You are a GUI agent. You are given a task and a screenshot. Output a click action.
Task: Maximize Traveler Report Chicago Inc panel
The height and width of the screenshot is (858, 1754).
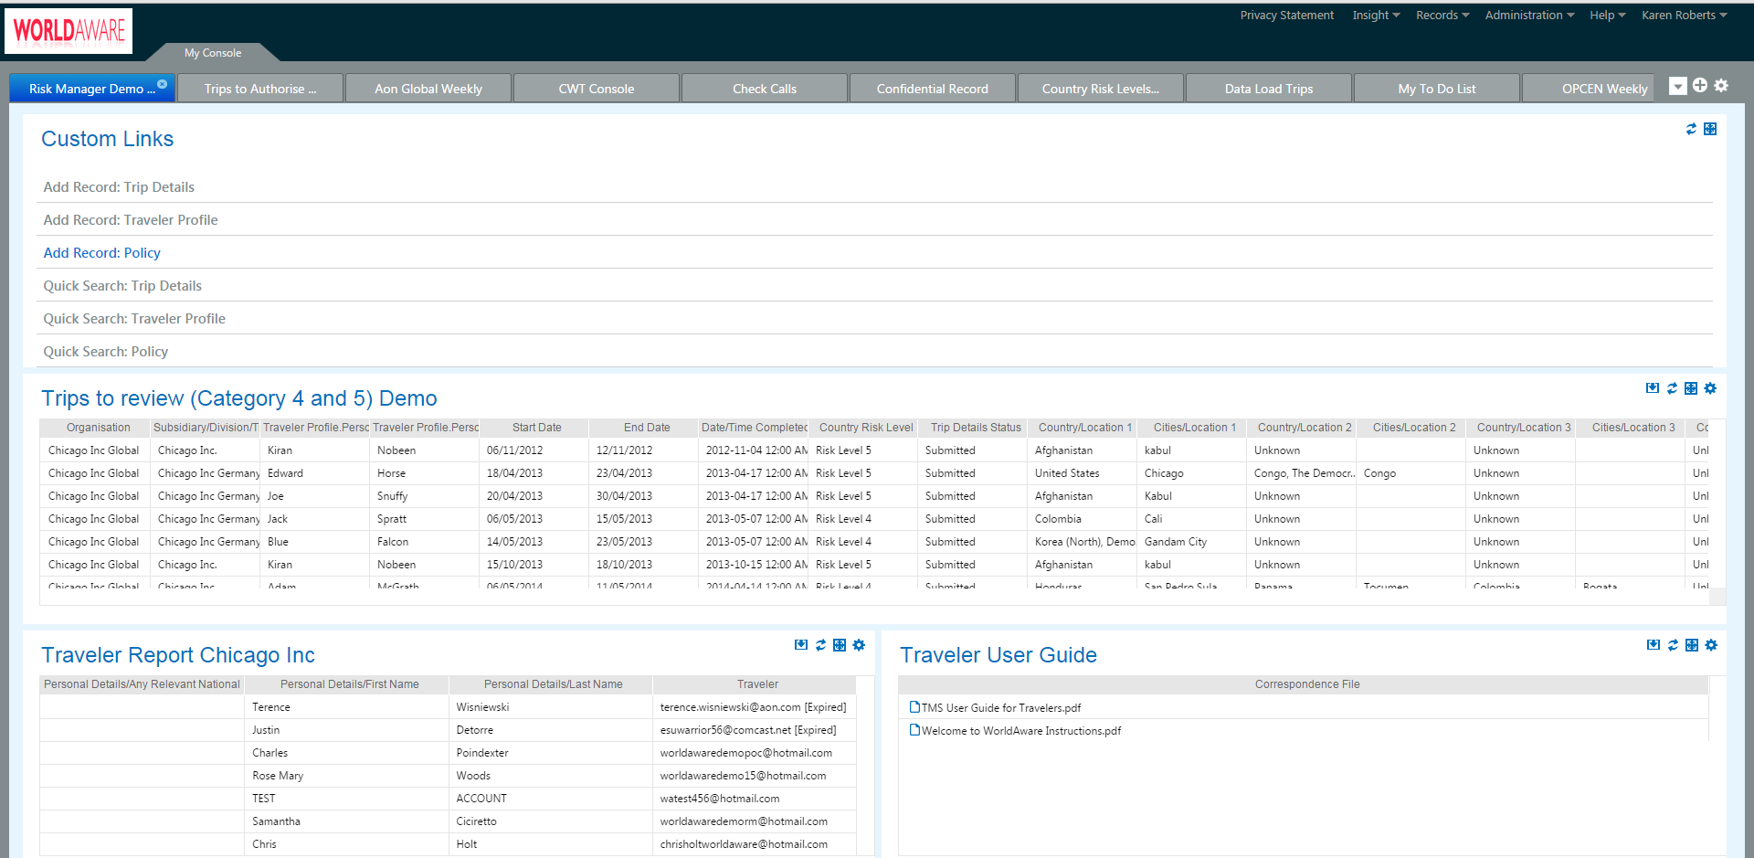(840, 645)
